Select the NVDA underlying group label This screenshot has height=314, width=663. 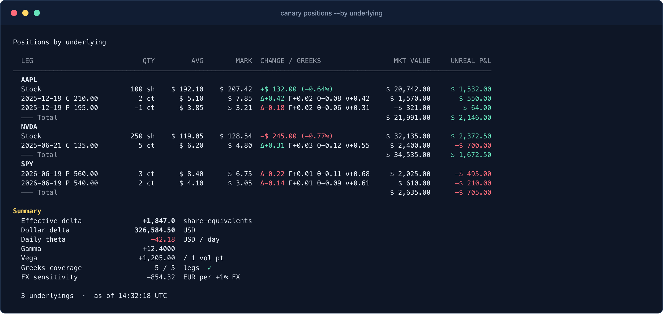tap(29, 127)
